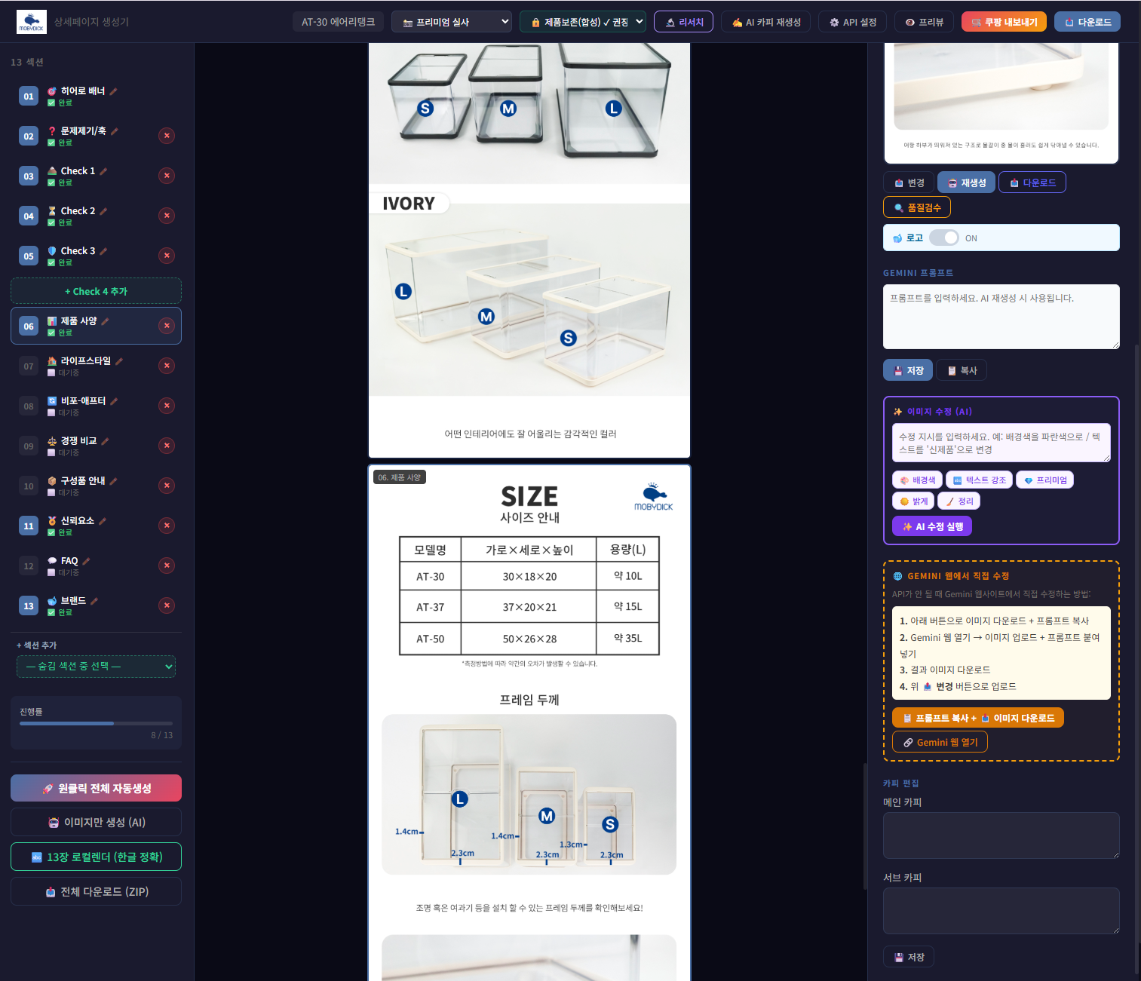Click AI 카피 재생성 button
1141x981 pixels.
pos(765,22)
